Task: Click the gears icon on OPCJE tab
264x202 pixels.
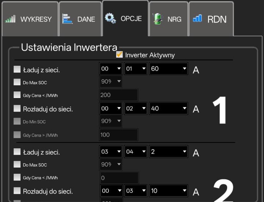Action: [110, 18]
